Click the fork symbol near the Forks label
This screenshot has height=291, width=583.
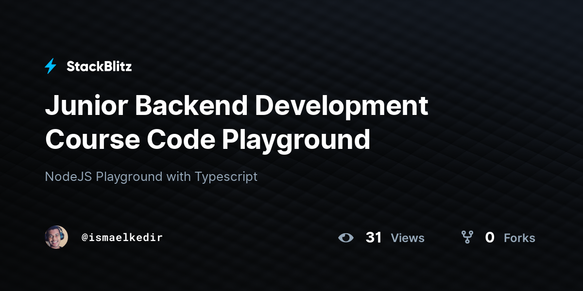coord(467,238)
